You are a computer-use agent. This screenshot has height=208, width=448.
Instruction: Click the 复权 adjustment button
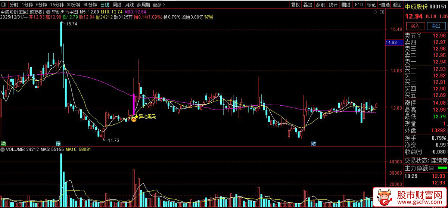[x=295, y=5]
